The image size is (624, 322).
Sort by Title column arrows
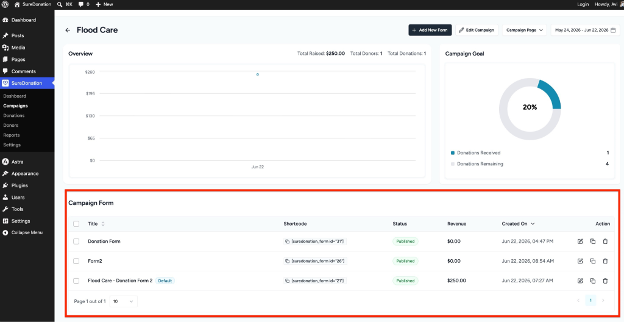tap(103, 224)
